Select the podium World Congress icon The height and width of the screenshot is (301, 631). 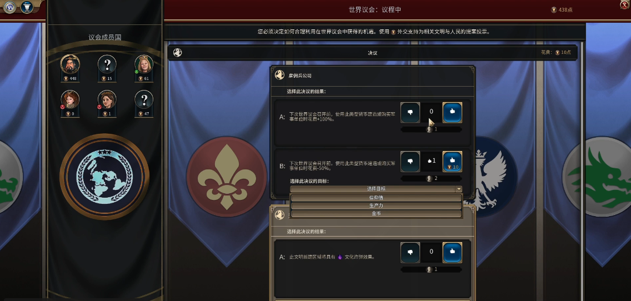click(27, 7)
